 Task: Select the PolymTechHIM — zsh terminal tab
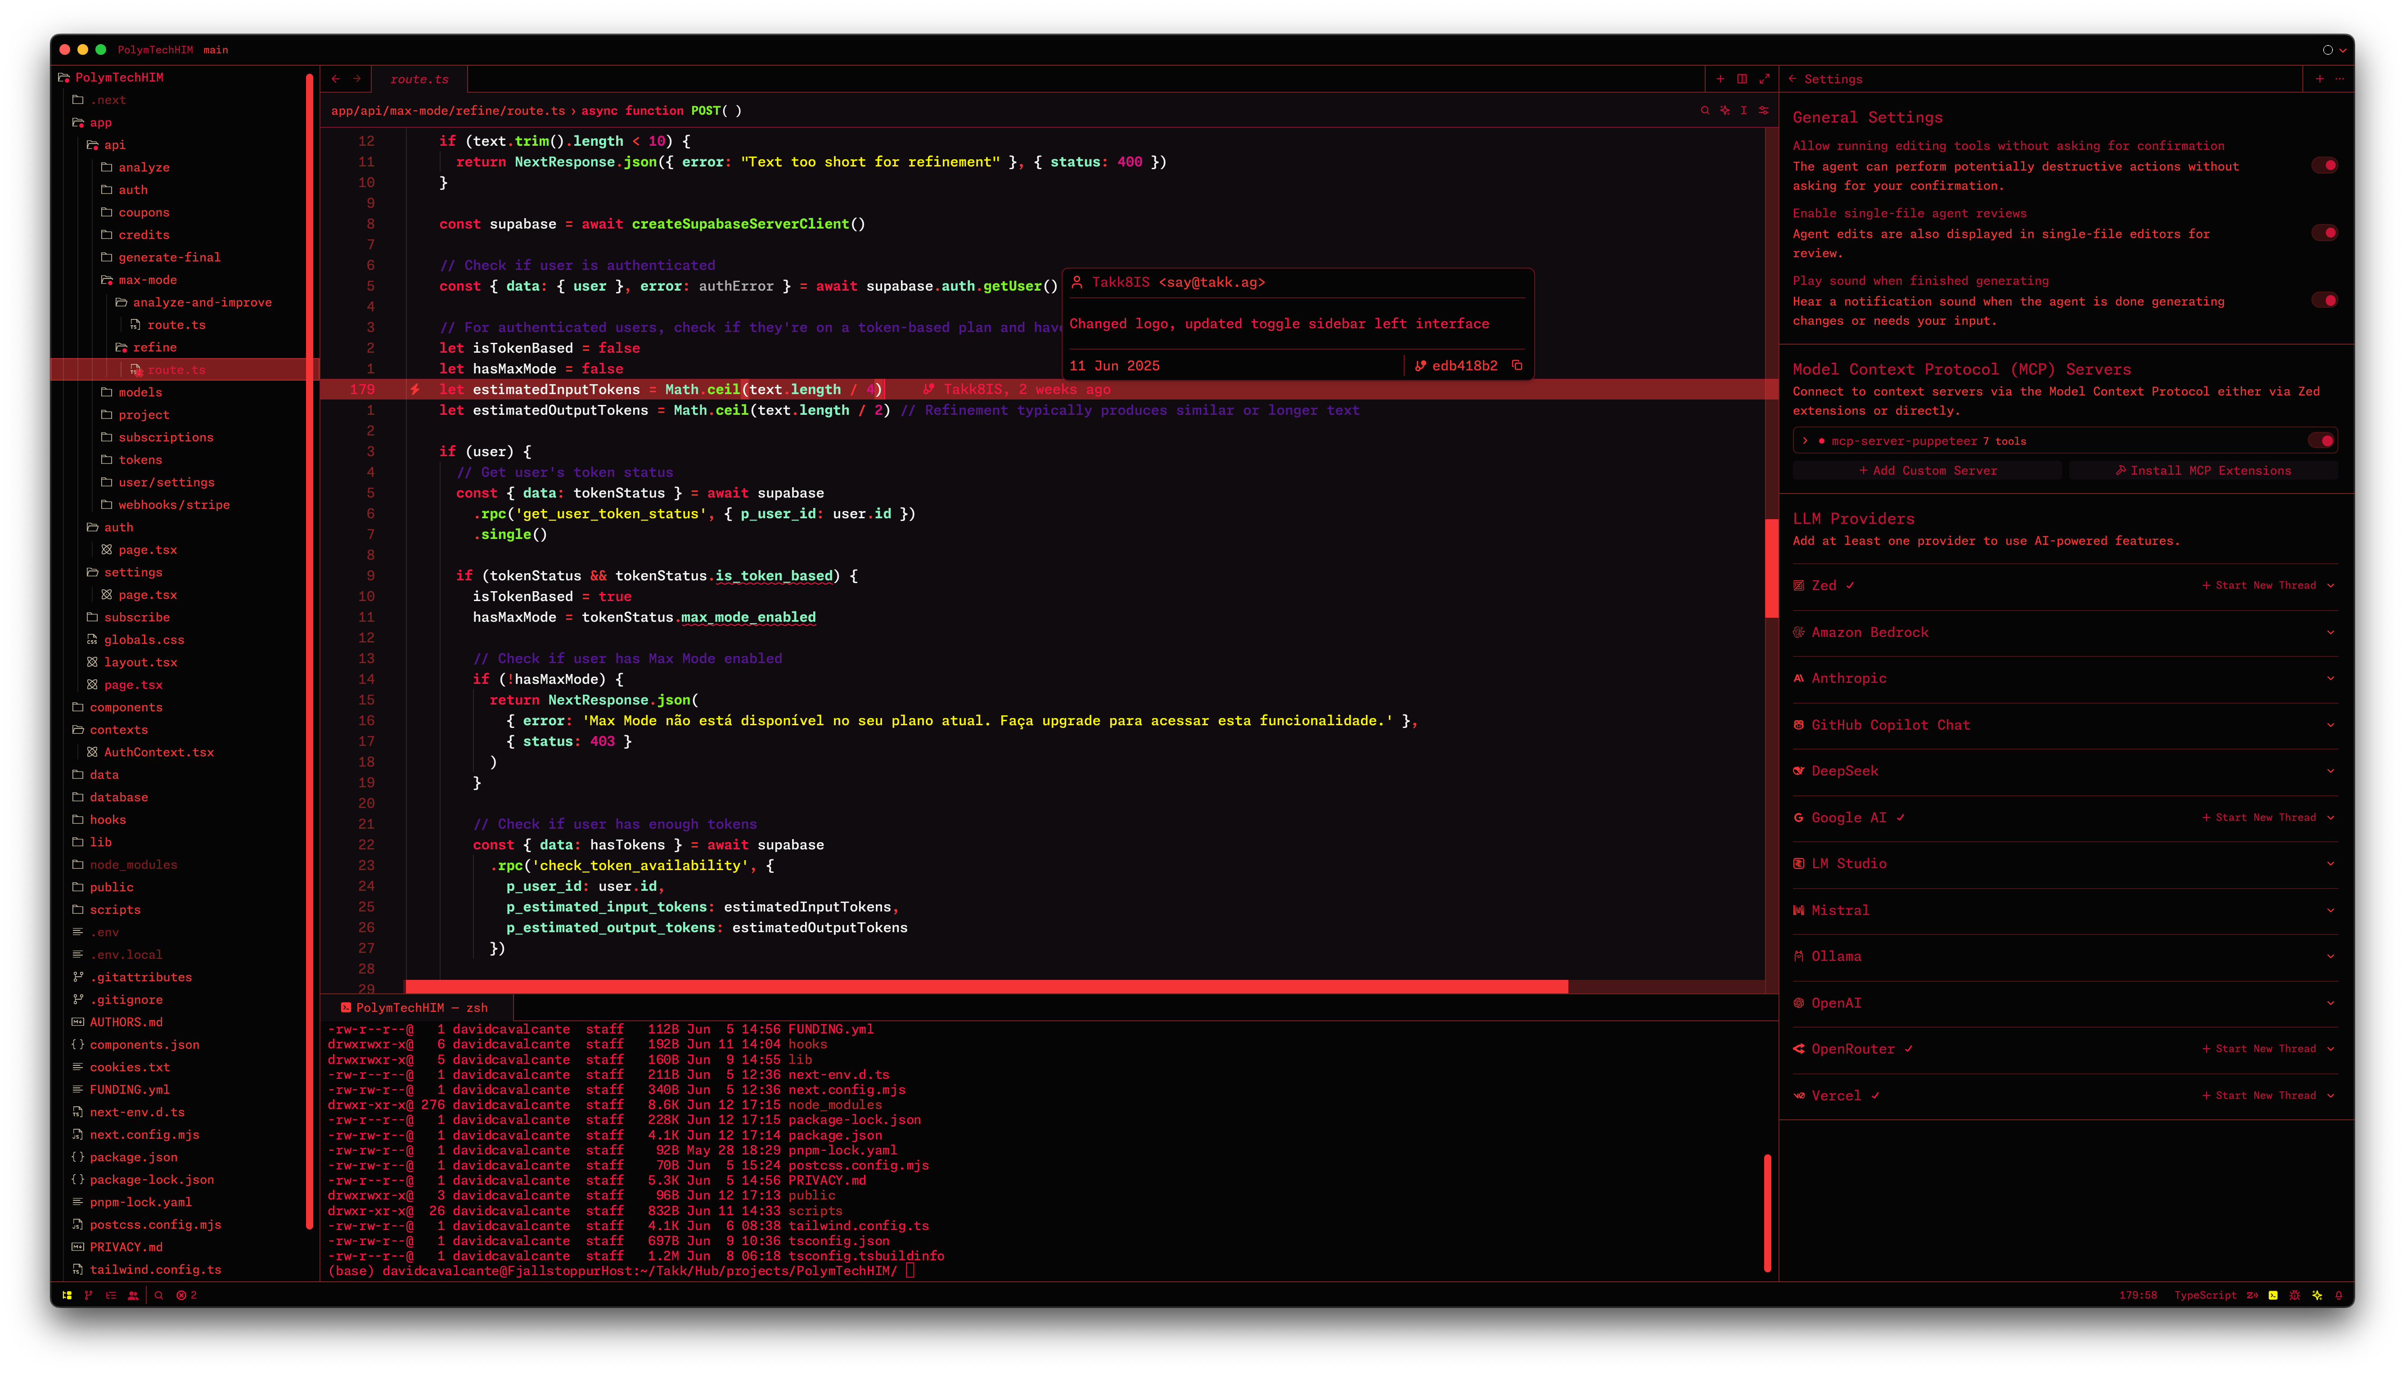(415, 1007)
